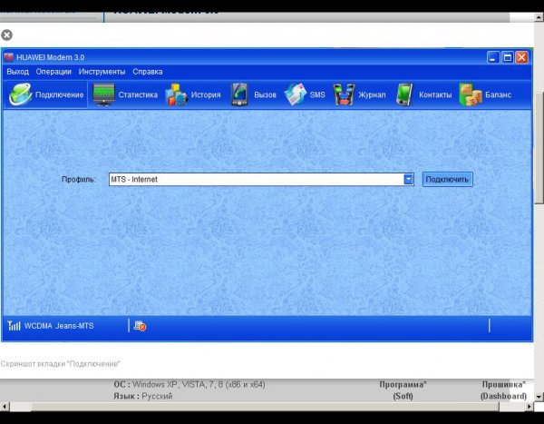Open the Инструменты menu

pyautogui.click(x=102, y=72)
